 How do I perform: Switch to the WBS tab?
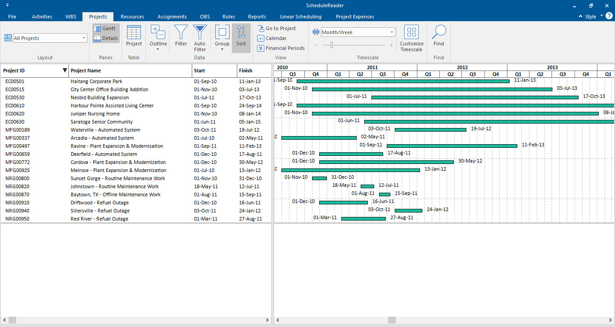[x=71, y=17]
